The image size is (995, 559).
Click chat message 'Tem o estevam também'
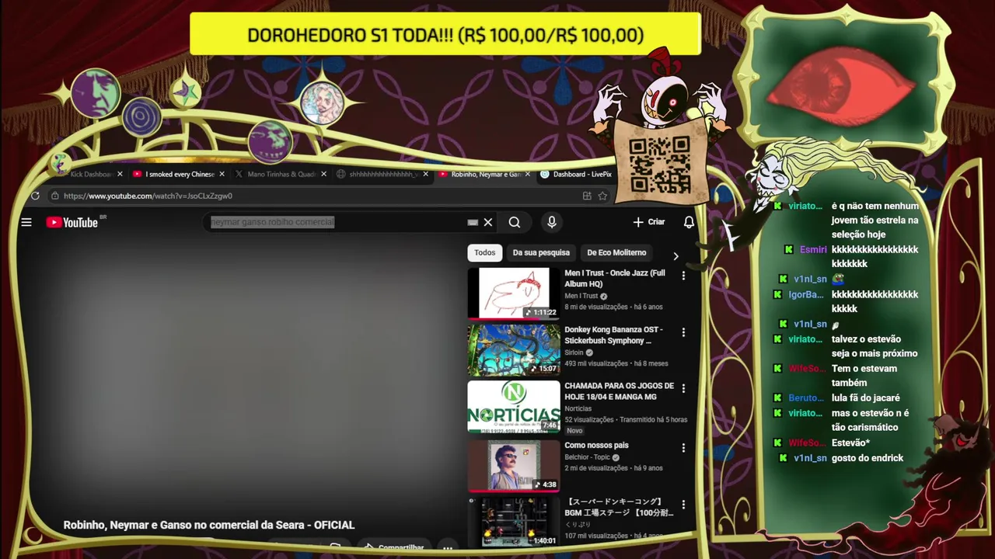click(864, 376)
